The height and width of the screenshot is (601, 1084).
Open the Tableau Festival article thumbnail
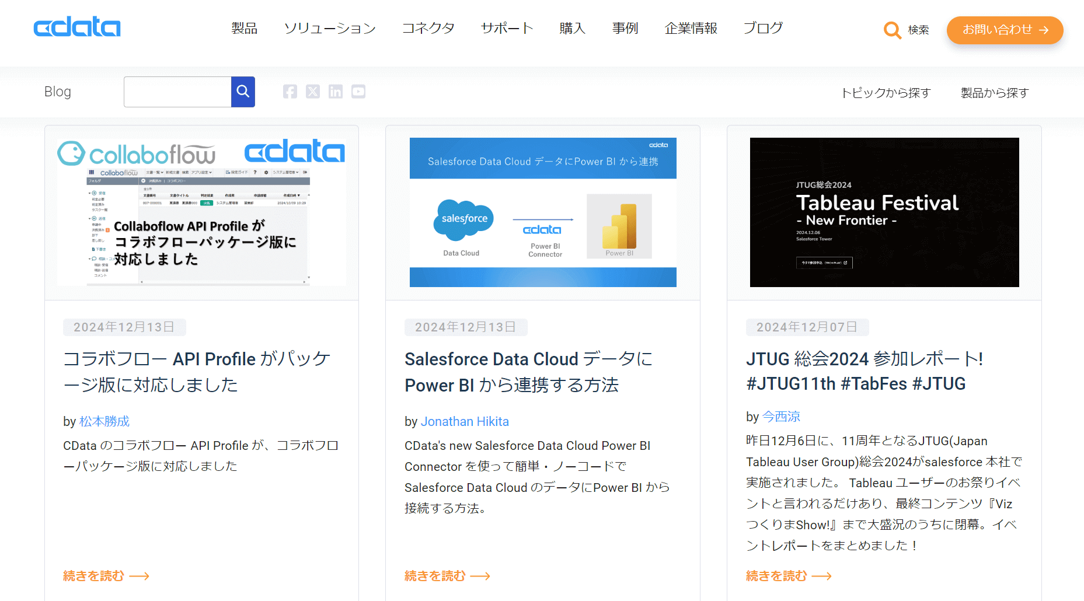click(884, 212)
